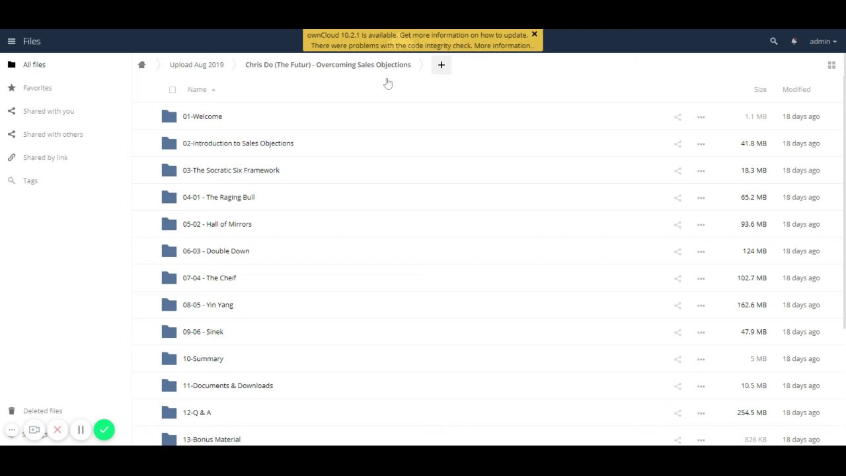The image size is (846, 476).
Task: Open more actions for 12-Q & A
Action: point(701,413)
